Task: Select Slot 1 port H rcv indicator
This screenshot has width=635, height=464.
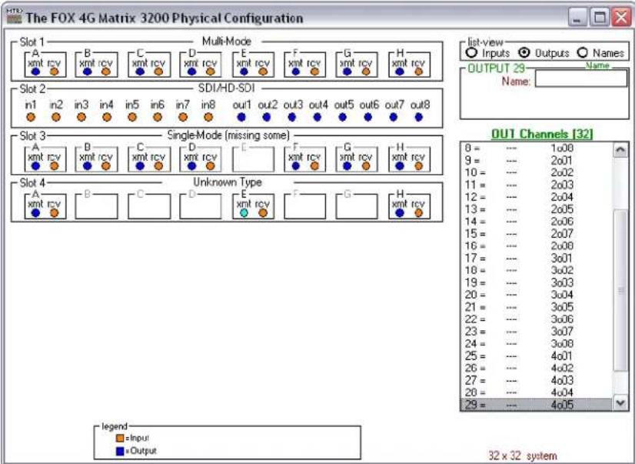Action: (x=418, y=72)
